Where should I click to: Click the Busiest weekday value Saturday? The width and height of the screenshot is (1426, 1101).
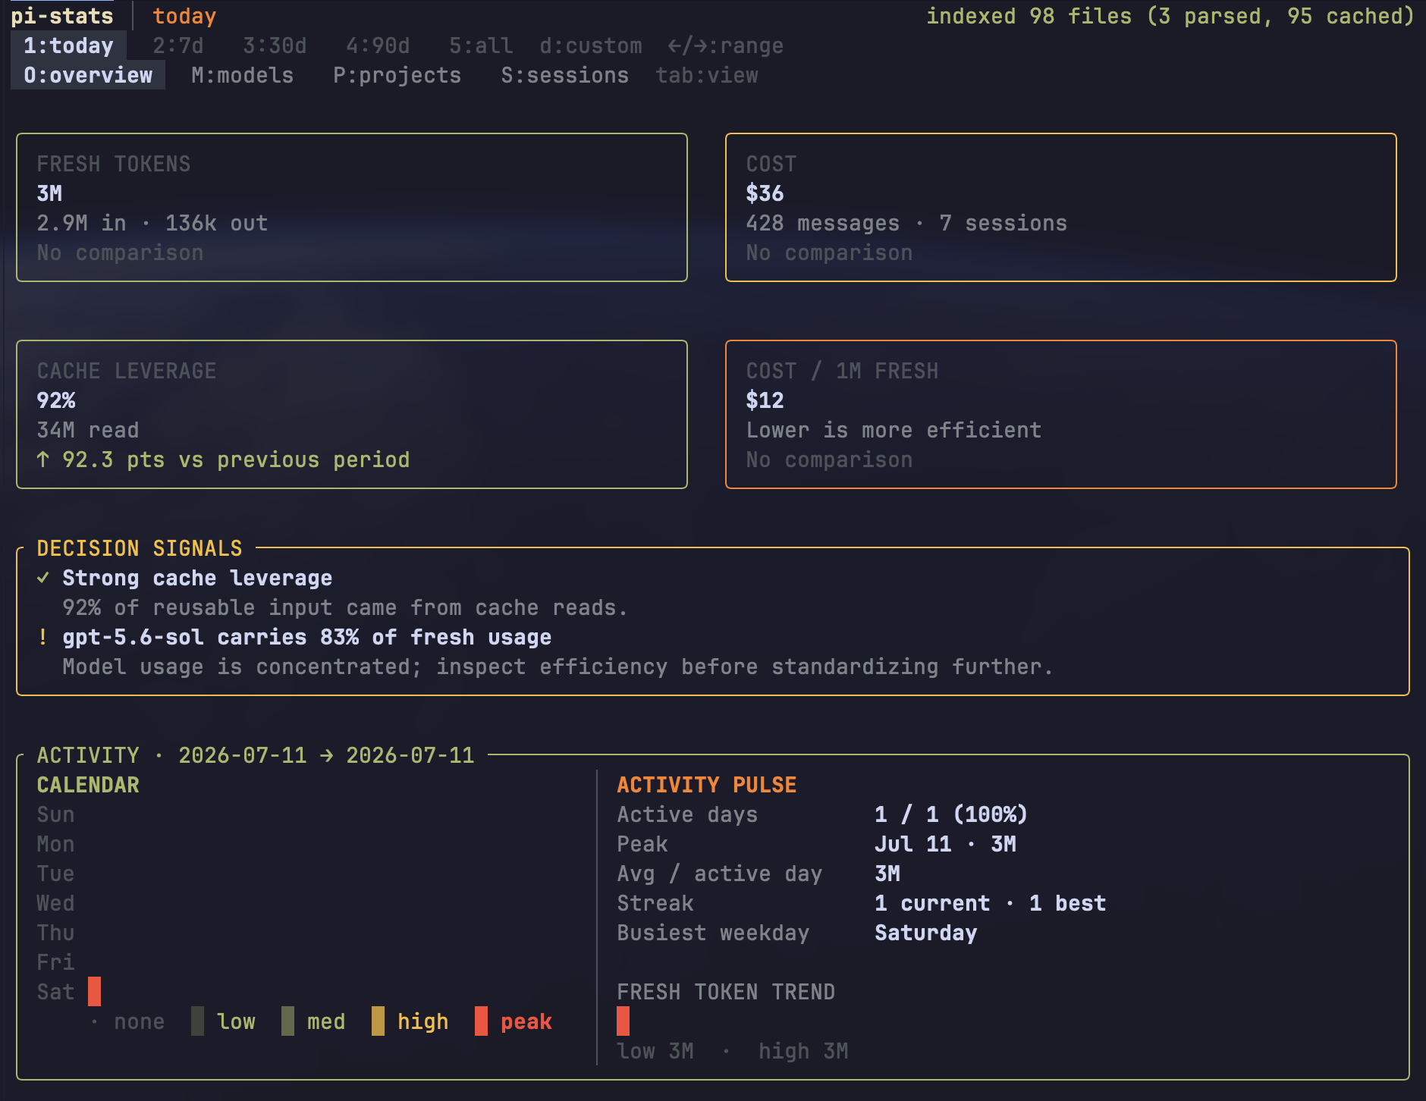pyautogui.click(x=926, y=933)
